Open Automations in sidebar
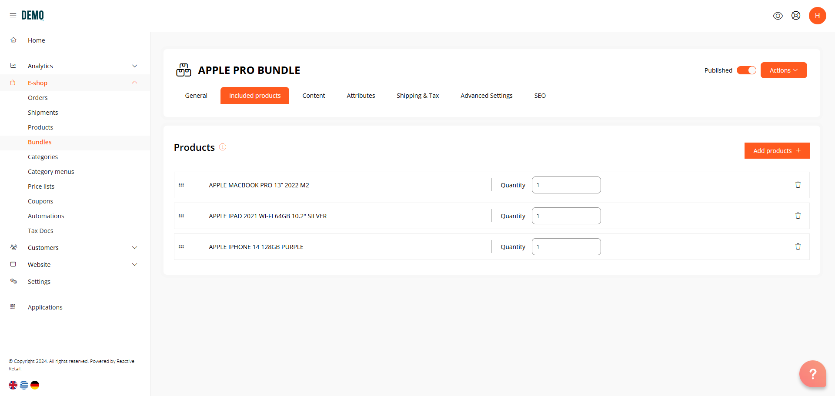Image resolution: width=835 pixels, height=396 pixels. click(x=46, y=216)
